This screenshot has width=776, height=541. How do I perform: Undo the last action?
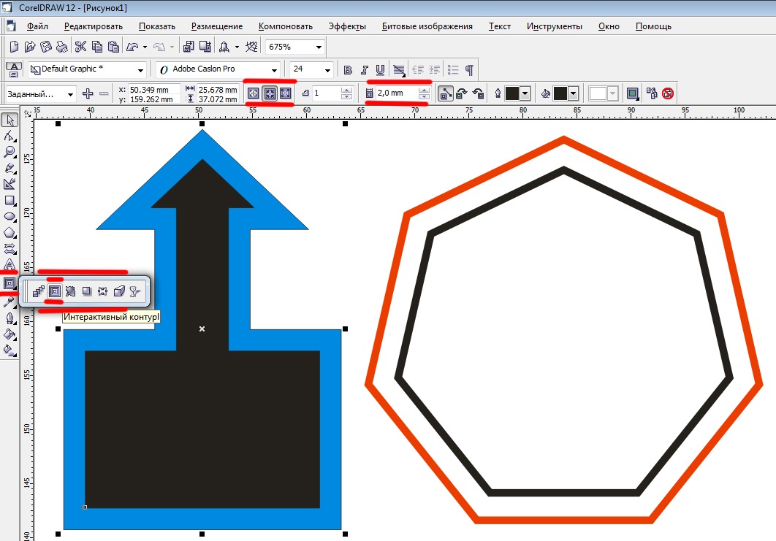pyautogui.click(x=132, y=47)
